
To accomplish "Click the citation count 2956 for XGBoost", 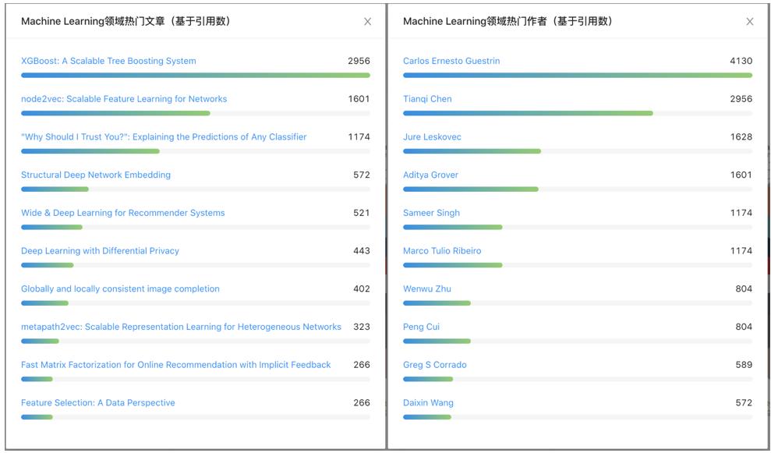I will 359,61.
